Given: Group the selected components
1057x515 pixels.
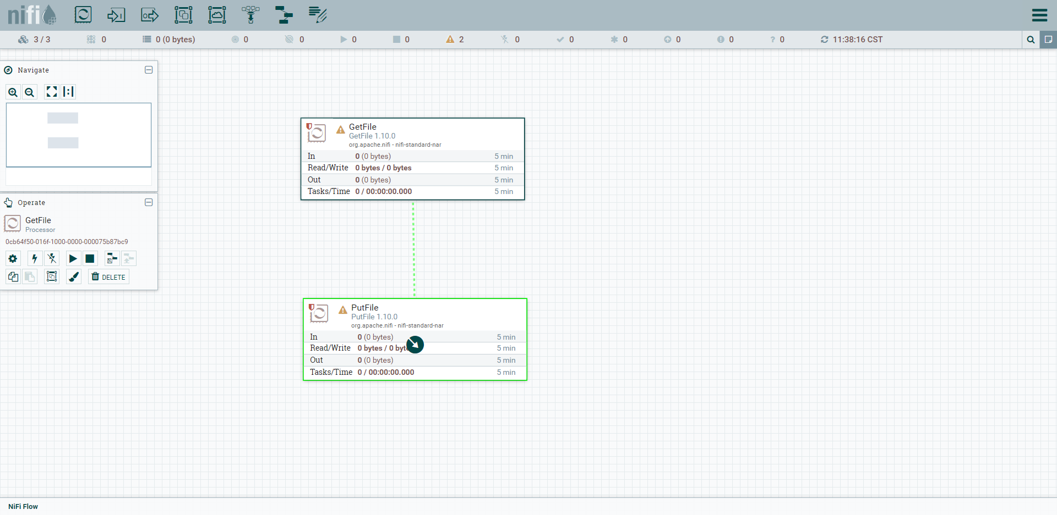Looking at the screenshot, I should click(52, 277).
